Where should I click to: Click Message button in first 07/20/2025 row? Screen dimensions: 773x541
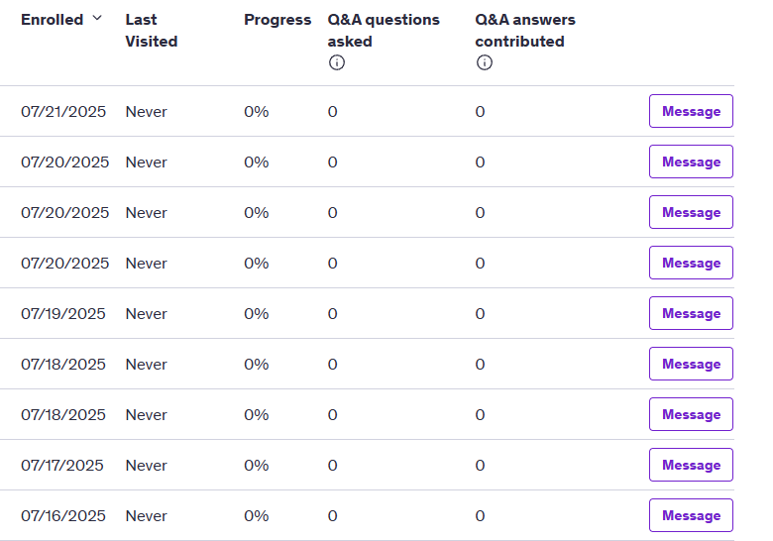pos(691,162)
